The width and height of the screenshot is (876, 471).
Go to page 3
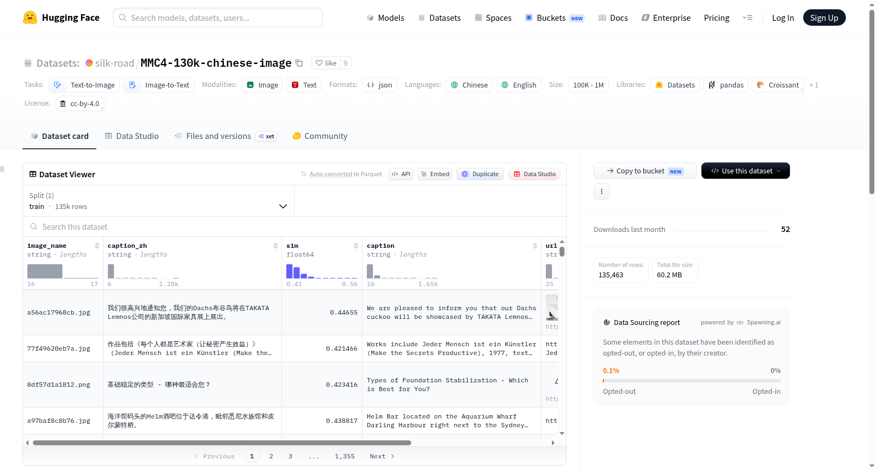[290, 456]
